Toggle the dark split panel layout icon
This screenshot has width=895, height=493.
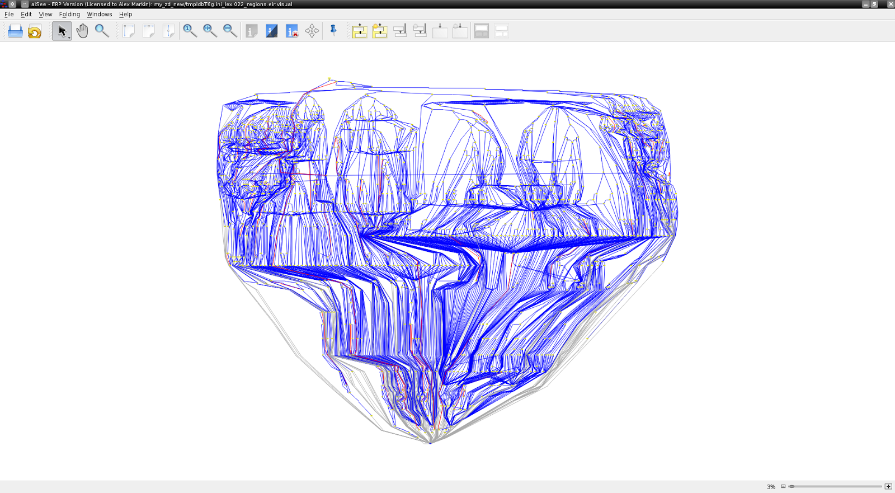482,31
